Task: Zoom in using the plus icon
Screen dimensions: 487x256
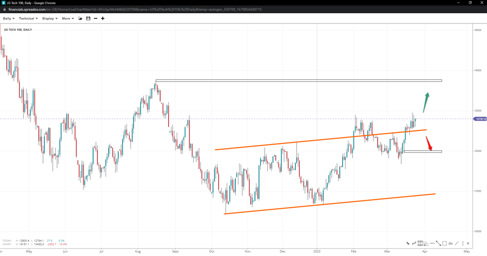Action: [x=103, y=19]
